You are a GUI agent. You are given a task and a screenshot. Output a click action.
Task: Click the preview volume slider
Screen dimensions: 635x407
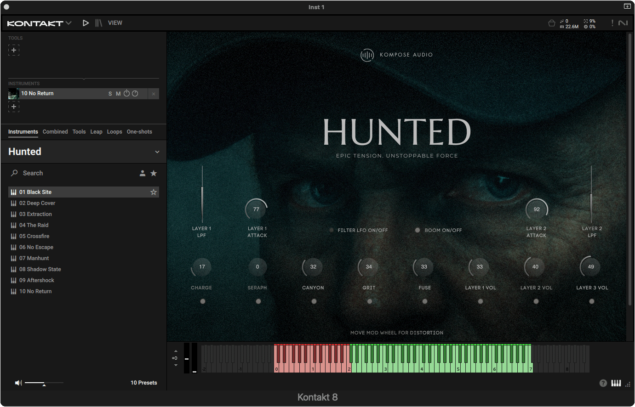(44, 383)
